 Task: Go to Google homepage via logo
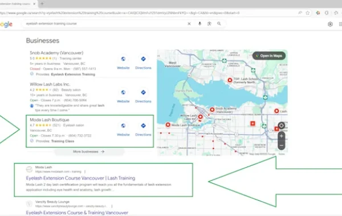click(6, 24)
